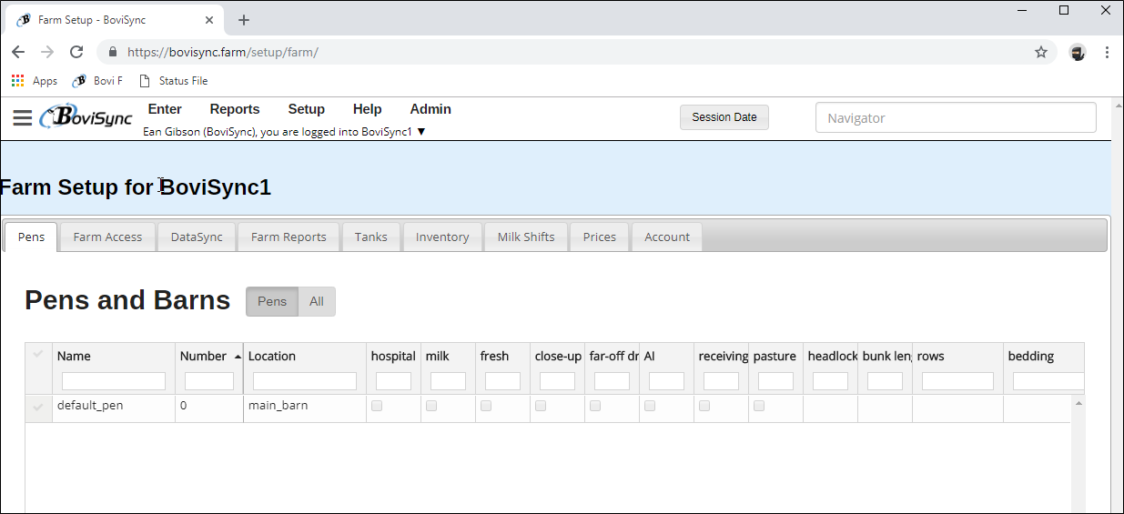Screen dimensions: 1124x514
Task: Click the Session Date button
Action: 724,117
